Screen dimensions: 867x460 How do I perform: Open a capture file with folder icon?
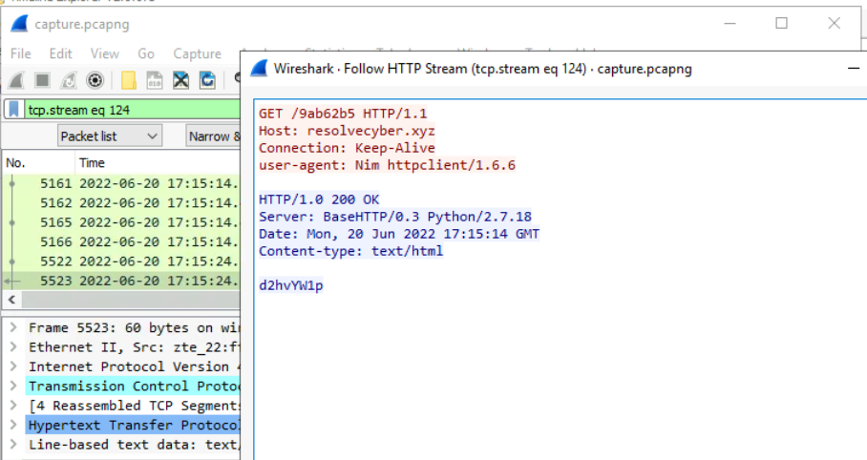(x=128, y=80)
